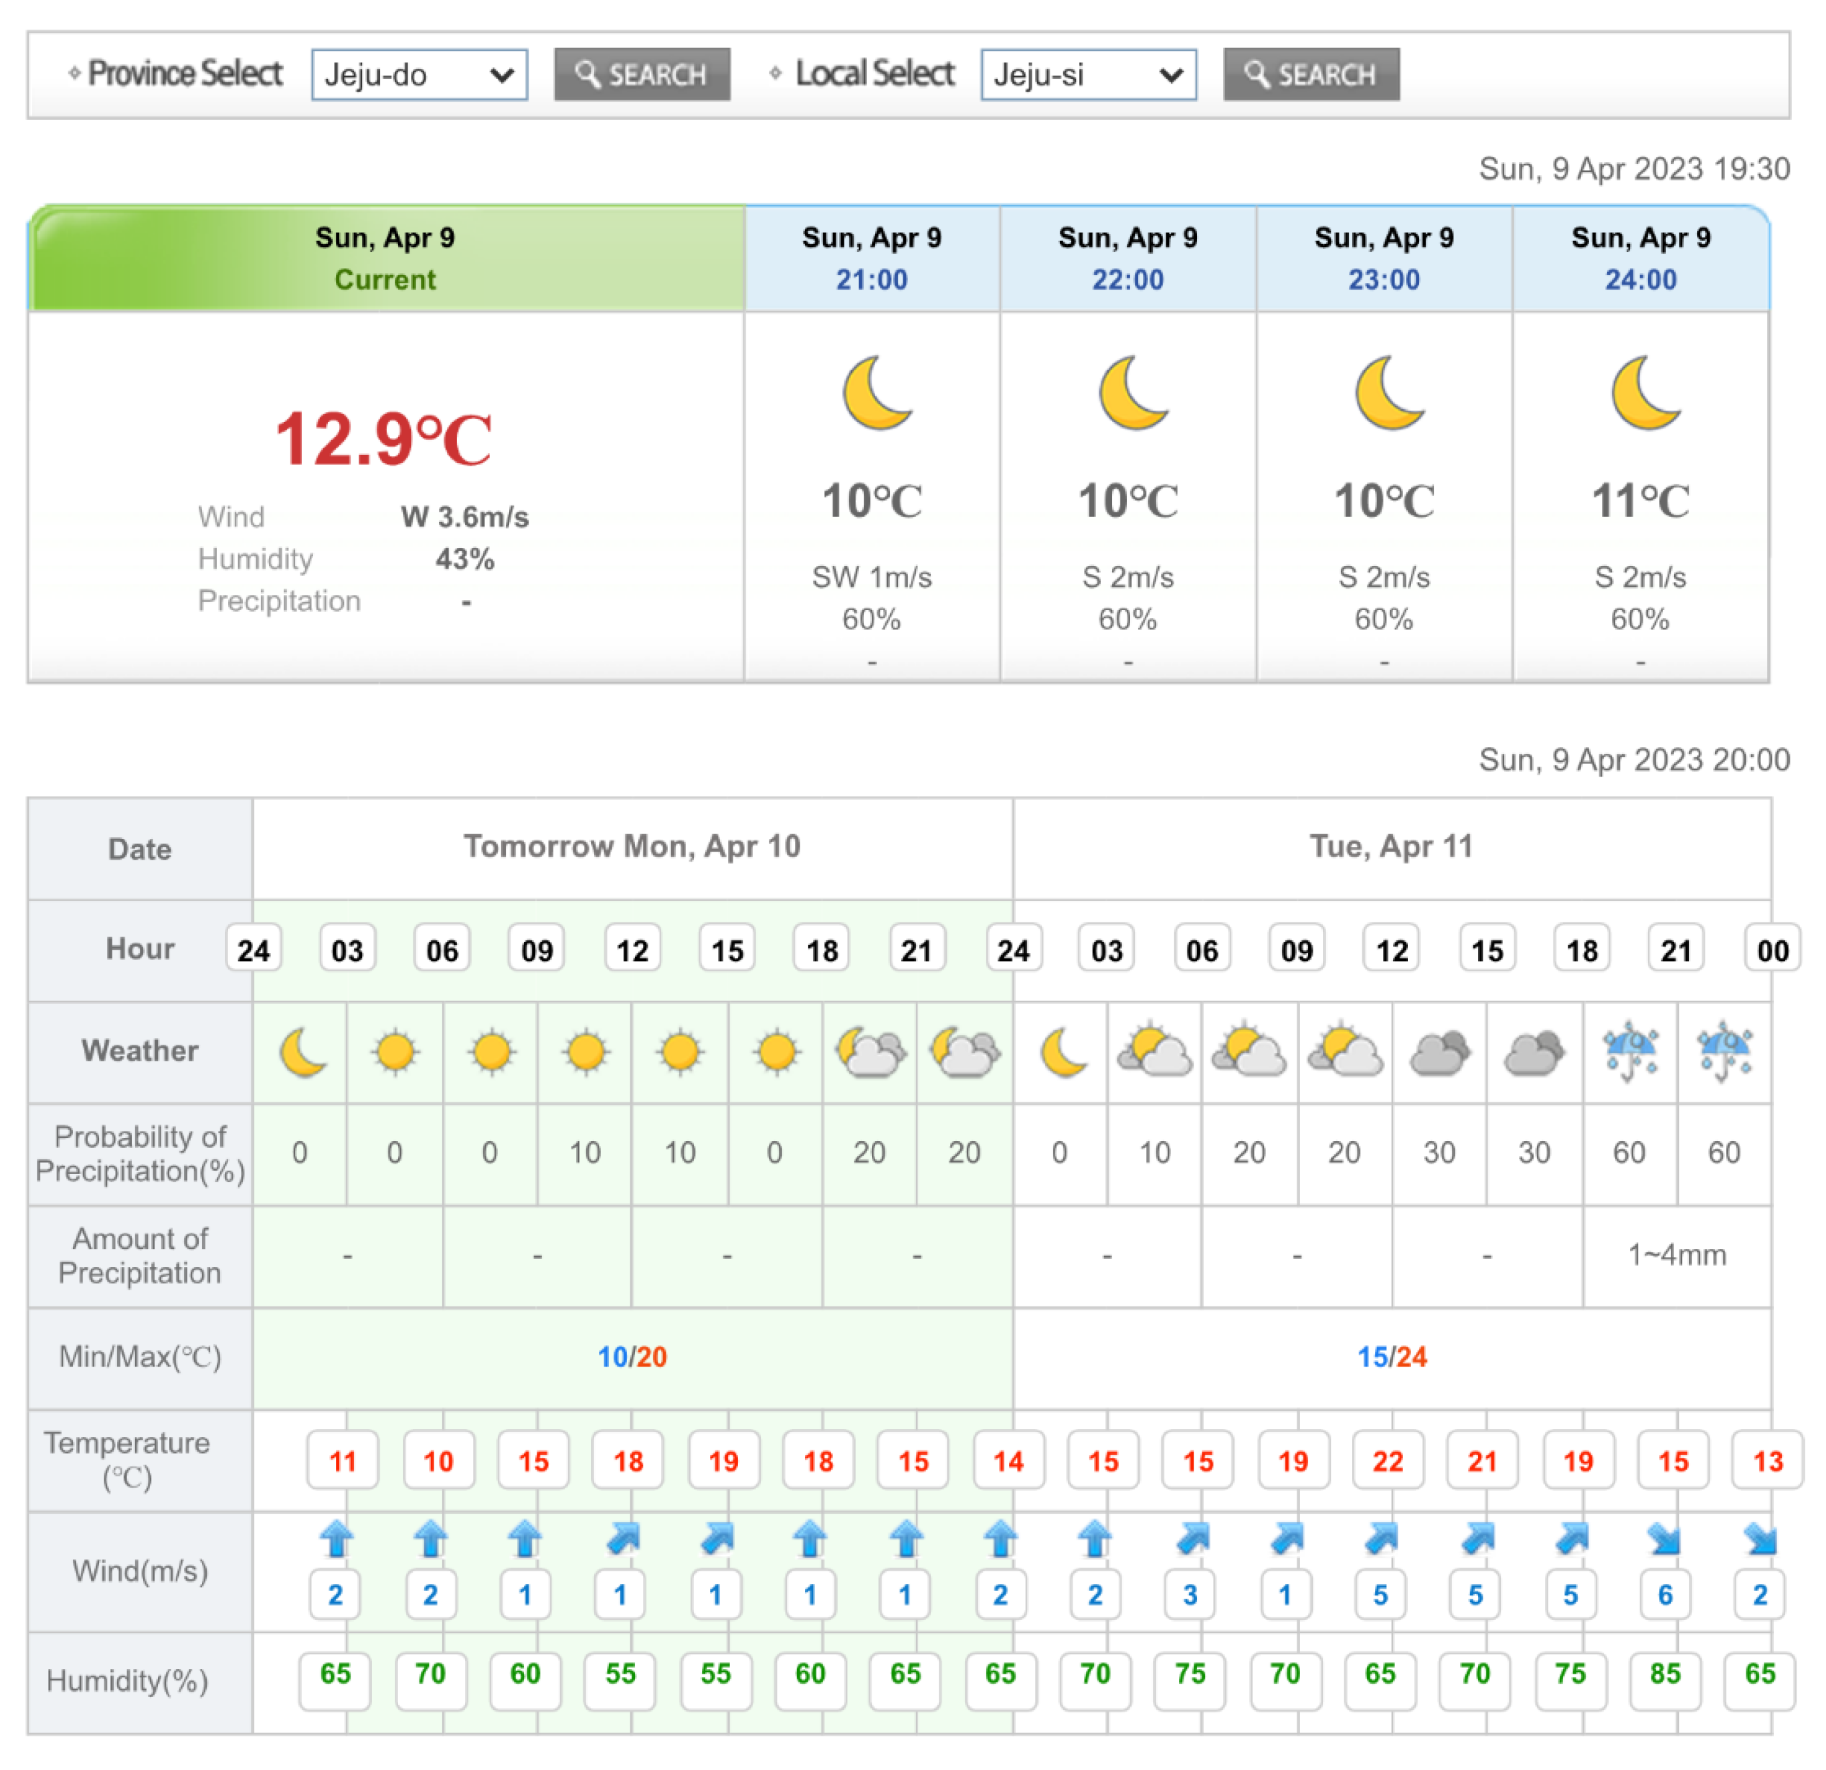Click the first rain umbrella icon on Tuesday

pyautogui.click(x=1631, y=1052)
